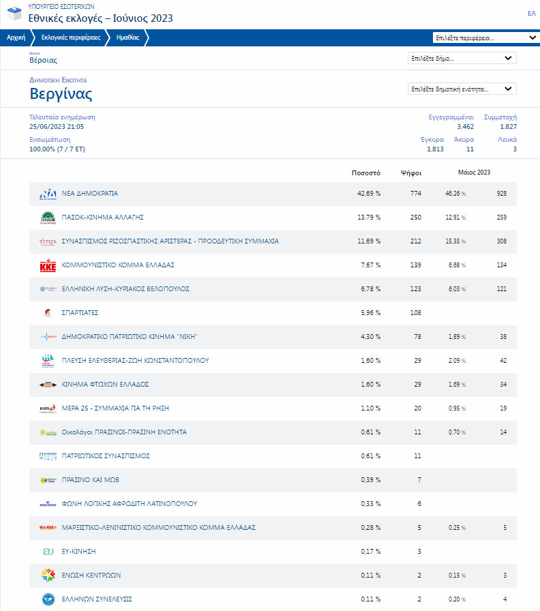Switch language via ΕΛ link

pos(532,14)
